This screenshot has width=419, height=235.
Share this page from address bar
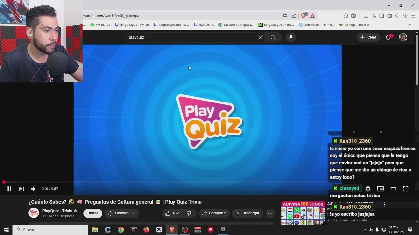pyautogui.click(x=294, y=16)
